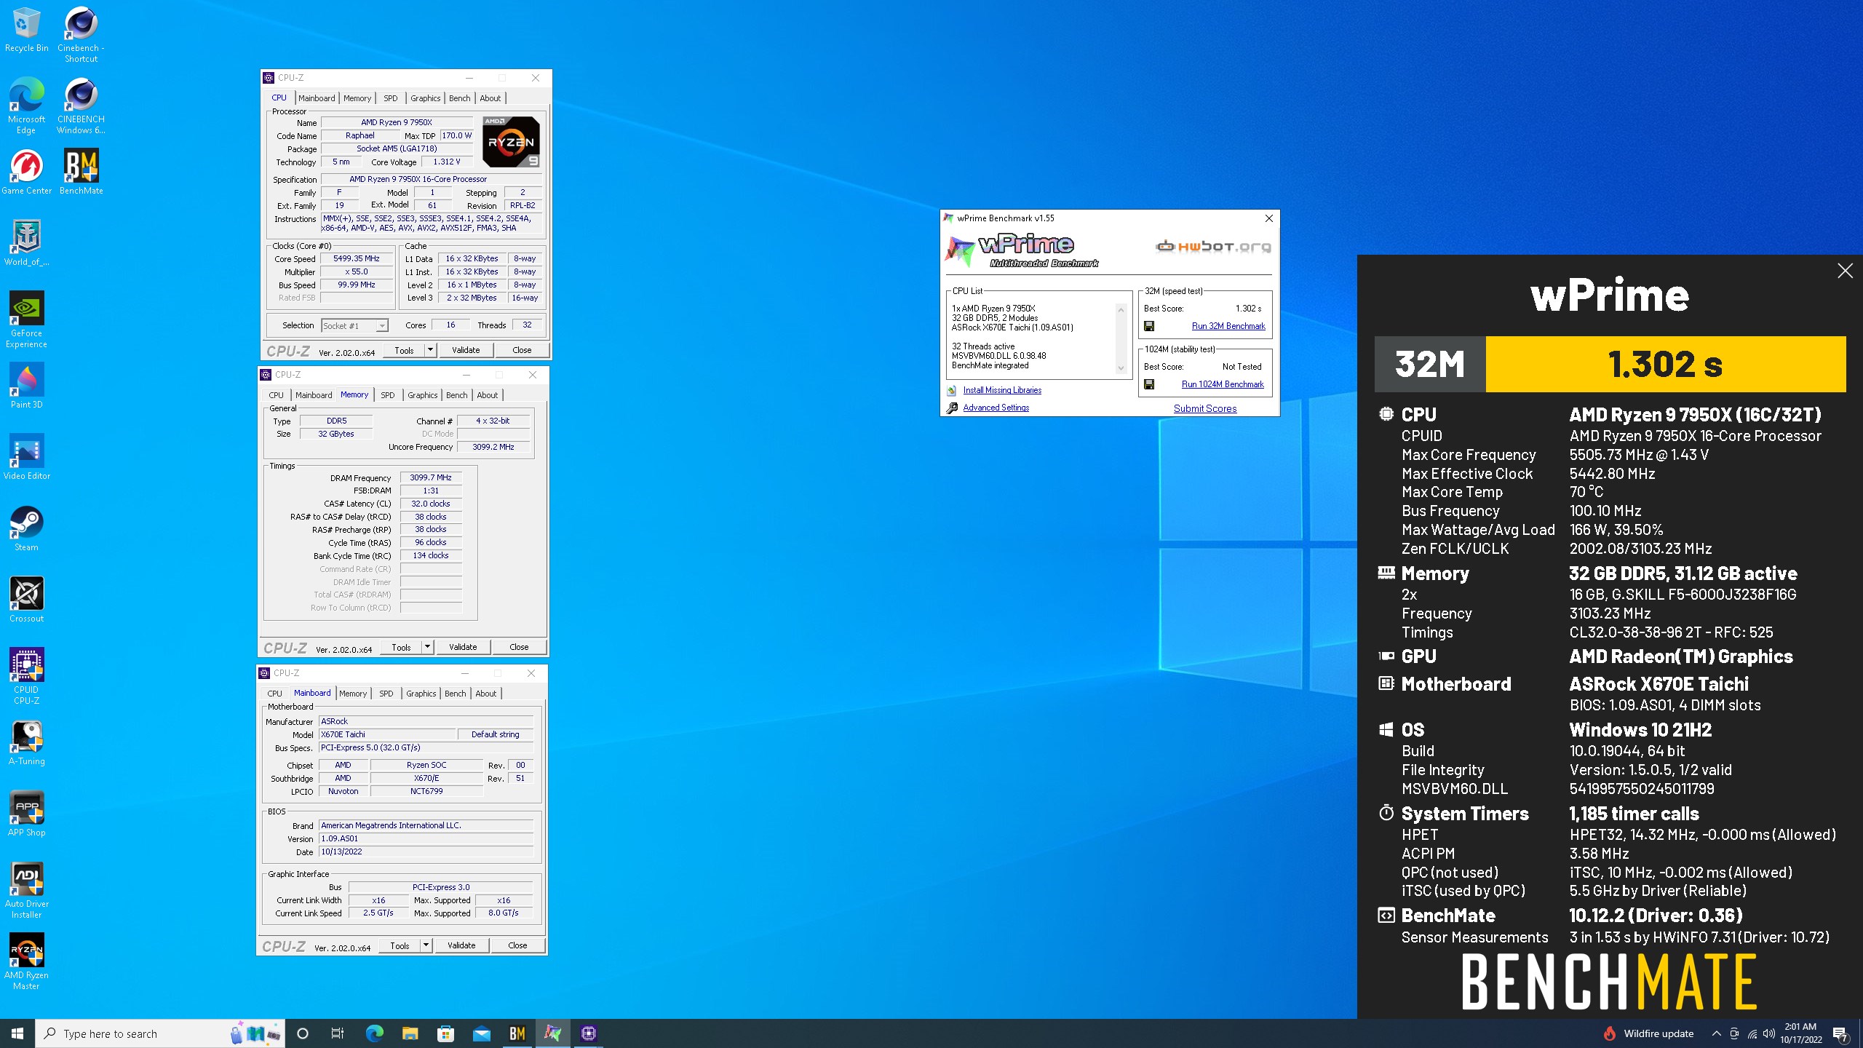Click Submit Scores link in wPrime
1863x1048 pixels.
pyautogui.click(x=1205, y=408)
